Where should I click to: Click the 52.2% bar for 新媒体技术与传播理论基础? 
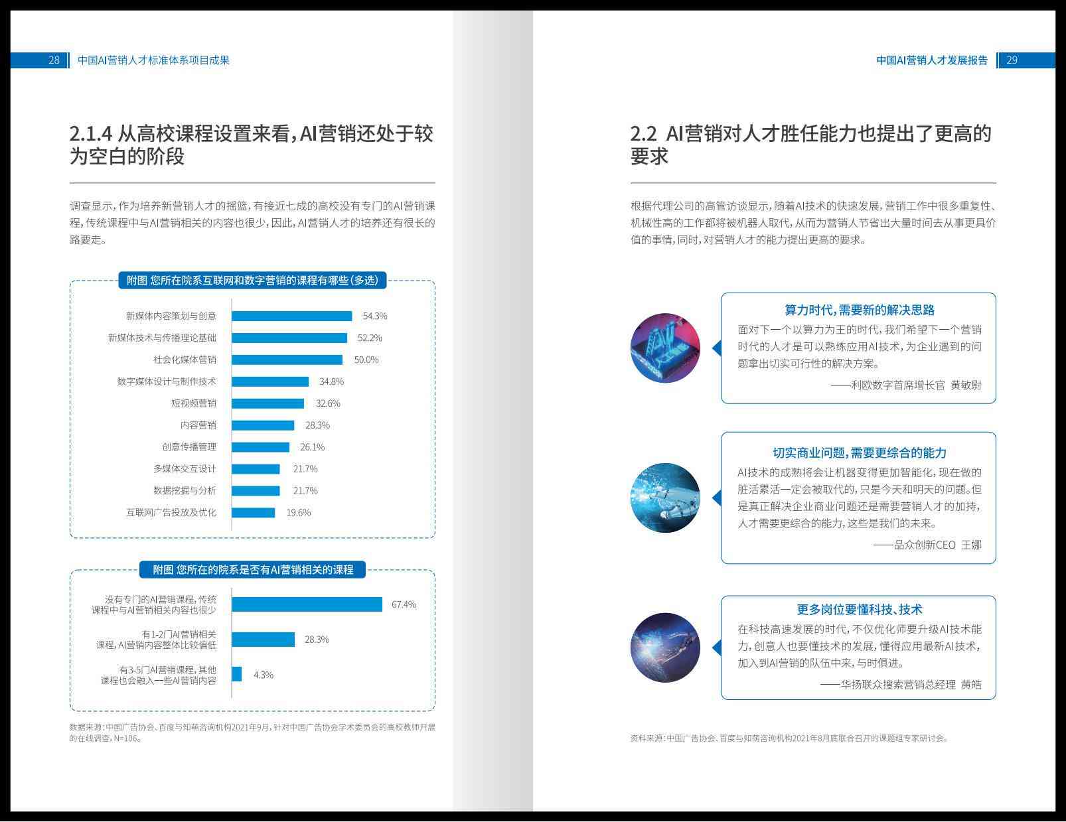point(289,338)
